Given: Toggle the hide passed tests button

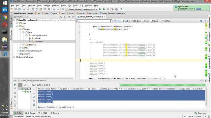Looking at the screenshot, I should pyautogui.click(x=20, y=85).
